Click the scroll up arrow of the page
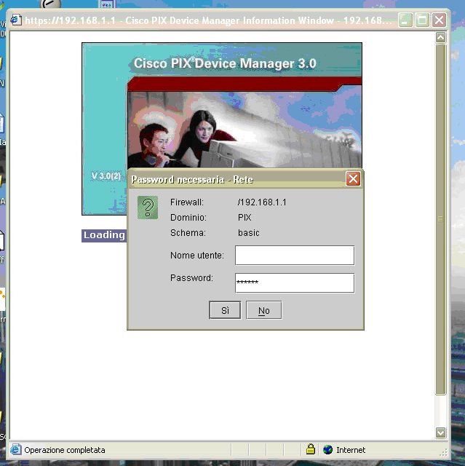 click(441, 38)
